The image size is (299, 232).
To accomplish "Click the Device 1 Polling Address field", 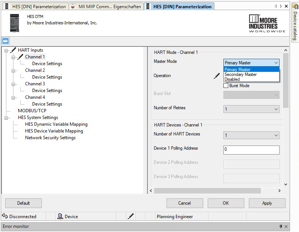I will point(251,150).
